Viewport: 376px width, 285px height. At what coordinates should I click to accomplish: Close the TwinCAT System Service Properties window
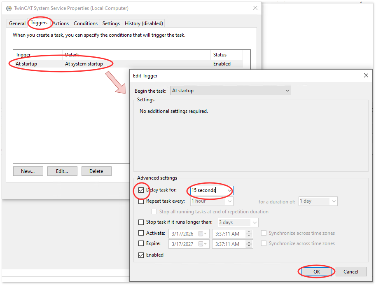pos(255,8)
